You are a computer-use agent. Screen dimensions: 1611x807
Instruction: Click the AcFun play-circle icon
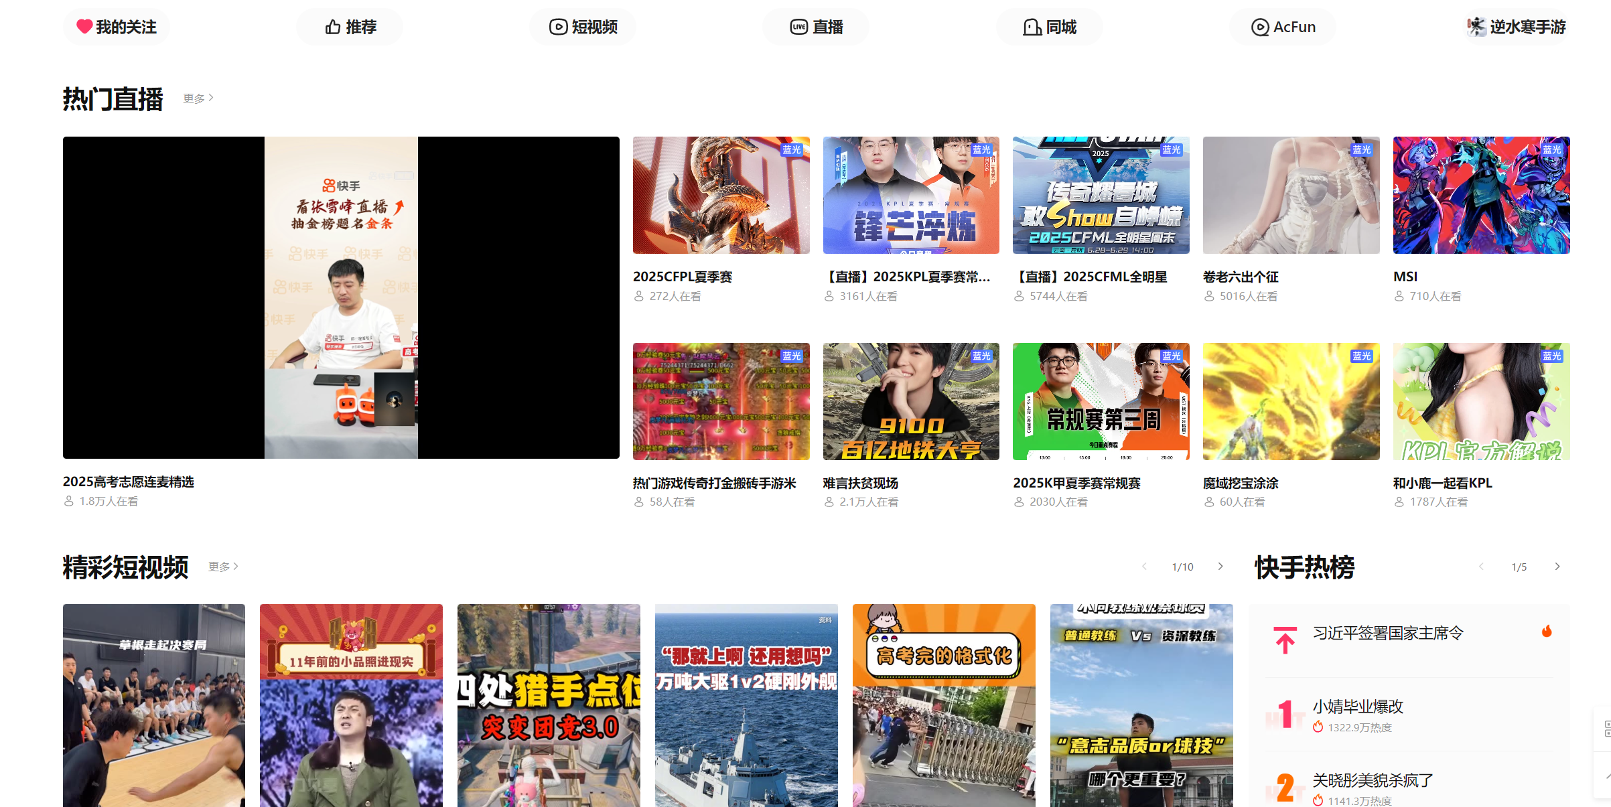click(1259, 27)
